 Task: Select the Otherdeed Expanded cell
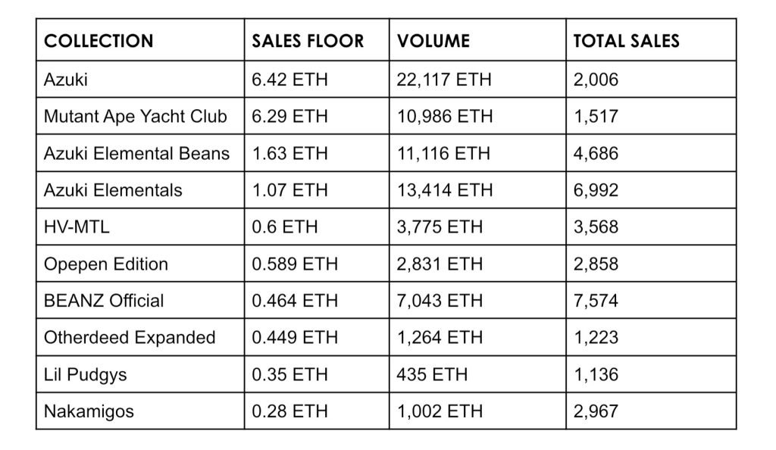[x=130, y=338]
